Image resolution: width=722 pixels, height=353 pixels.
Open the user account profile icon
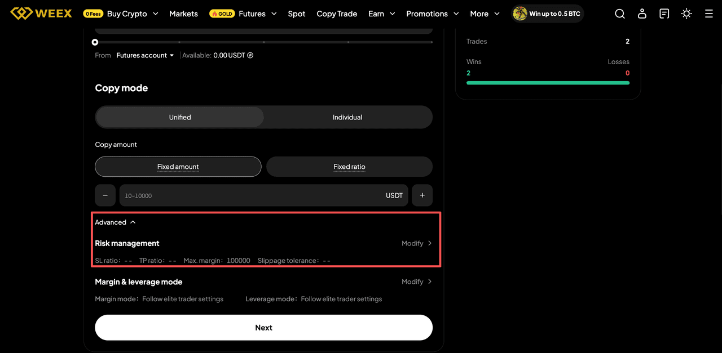[x=642, y=14]
